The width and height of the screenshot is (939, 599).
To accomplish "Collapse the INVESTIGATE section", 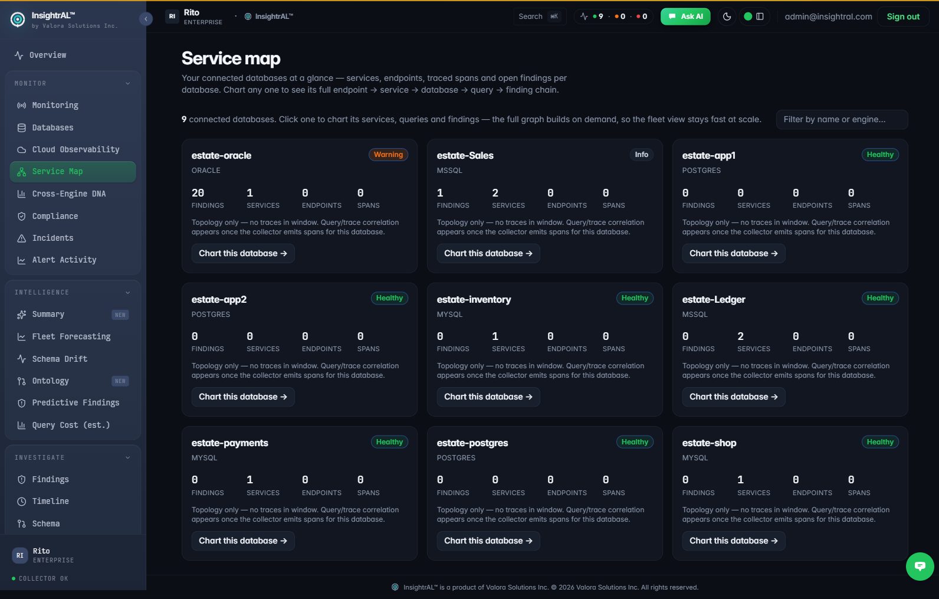I will pos(73,457).
